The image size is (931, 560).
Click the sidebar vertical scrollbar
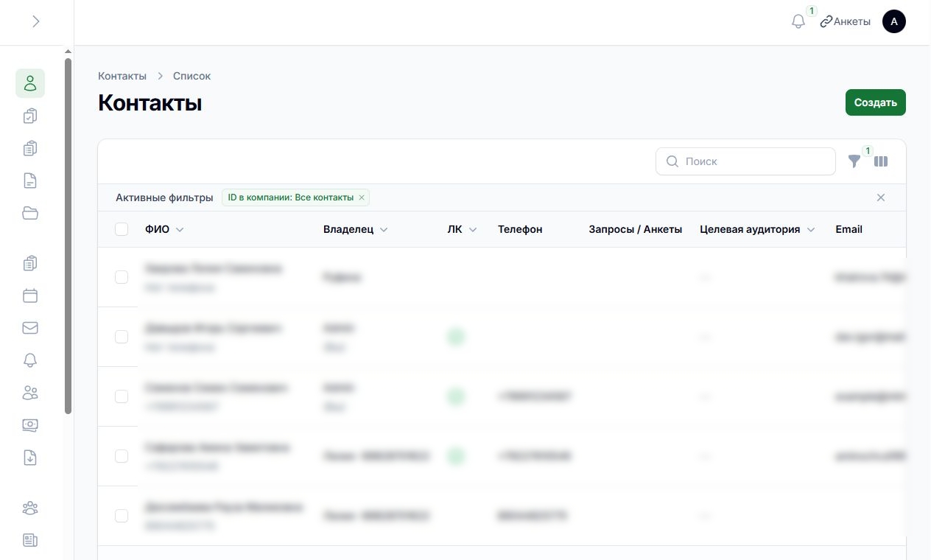click(x=68, y=236)
